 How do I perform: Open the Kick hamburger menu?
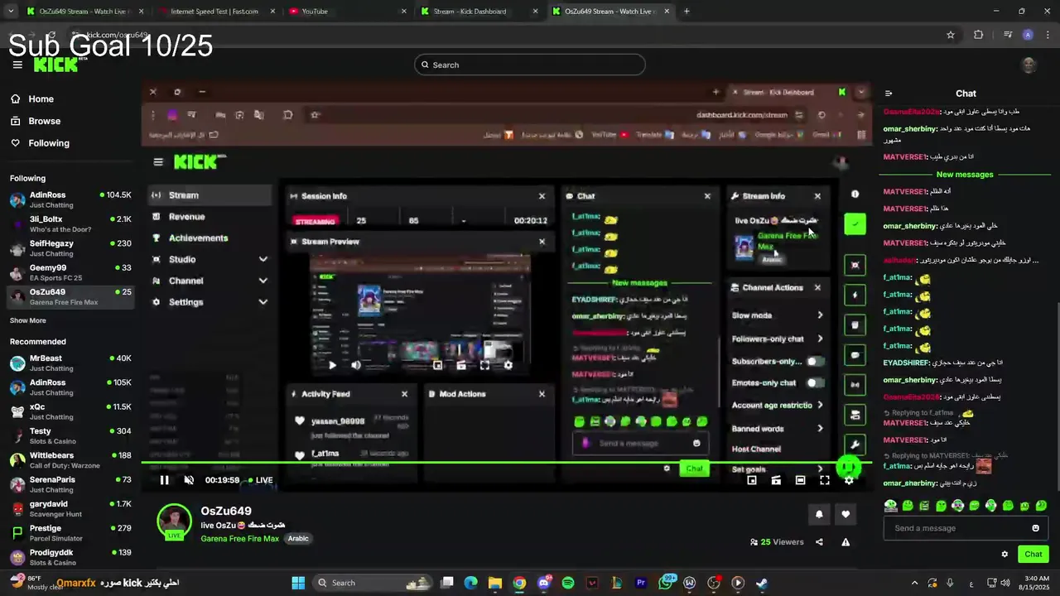tap(17, 65)
